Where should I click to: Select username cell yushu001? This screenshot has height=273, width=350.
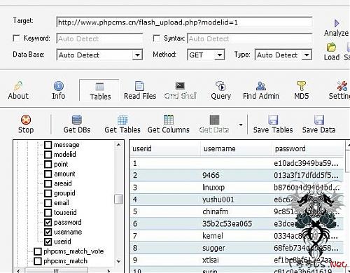pos(218,199)
